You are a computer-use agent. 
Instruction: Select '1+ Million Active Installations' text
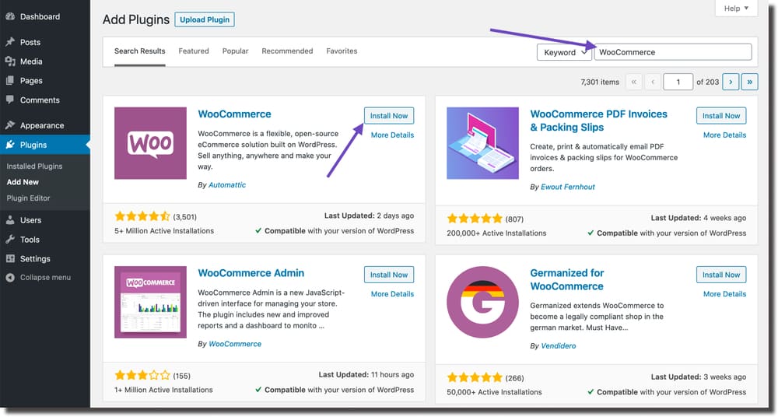(163, 390)
